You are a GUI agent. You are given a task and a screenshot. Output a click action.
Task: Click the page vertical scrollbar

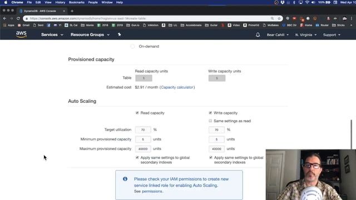point(352,134)
